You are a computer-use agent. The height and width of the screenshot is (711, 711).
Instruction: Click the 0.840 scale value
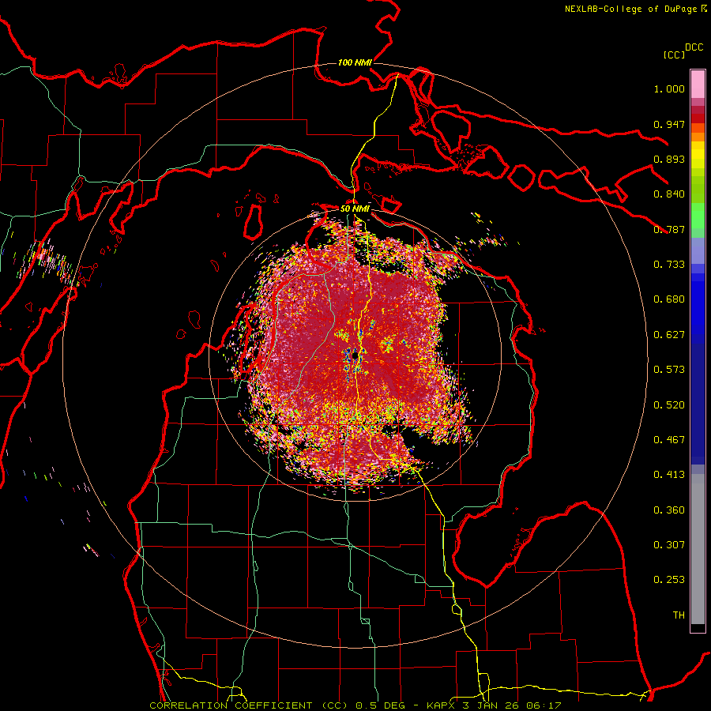669,194
